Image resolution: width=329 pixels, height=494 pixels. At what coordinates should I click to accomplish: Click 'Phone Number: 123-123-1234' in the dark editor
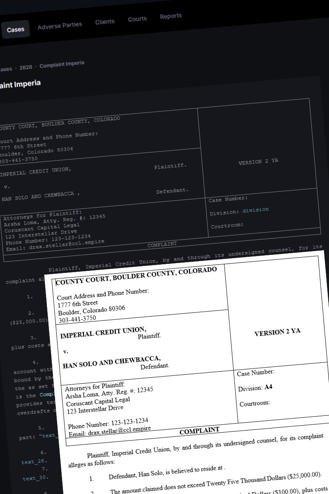coord(48,239)
